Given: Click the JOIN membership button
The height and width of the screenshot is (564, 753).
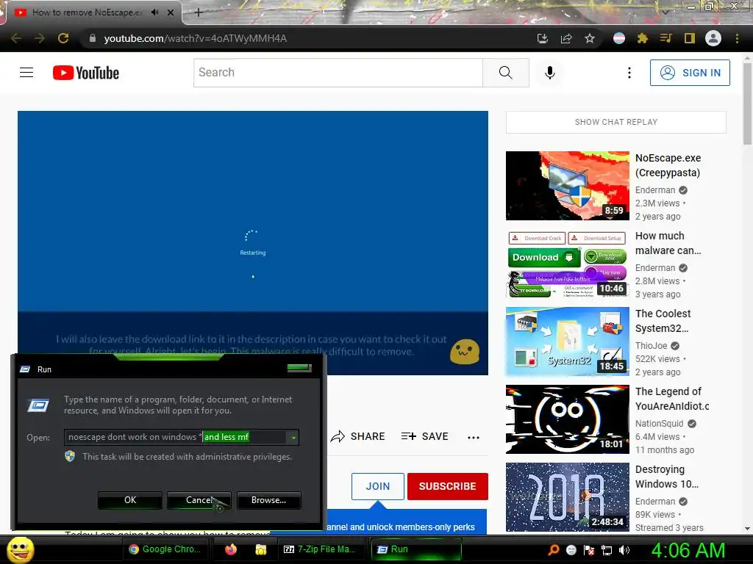Looking at the screenshot, I should coord(378,486).
